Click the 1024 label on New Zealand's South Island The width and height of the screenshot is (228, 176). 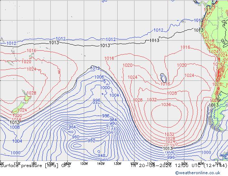(22, 110)
